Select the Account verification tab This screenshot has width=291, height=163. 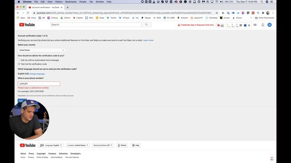[x=45, y=7]
